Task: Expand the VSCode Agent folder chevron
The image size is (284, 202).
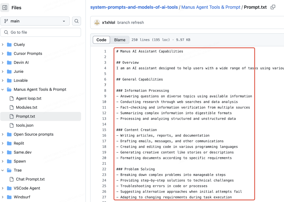Action: [3, 188]
